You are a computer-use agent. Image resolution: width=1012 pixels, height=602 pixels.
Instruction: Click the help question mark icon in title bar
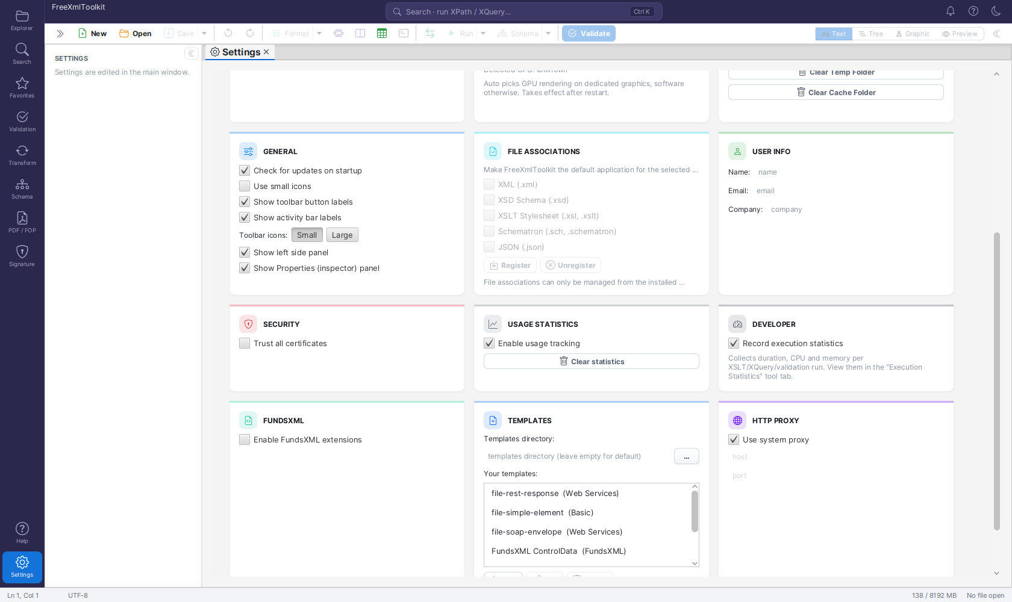pos(973,11)
